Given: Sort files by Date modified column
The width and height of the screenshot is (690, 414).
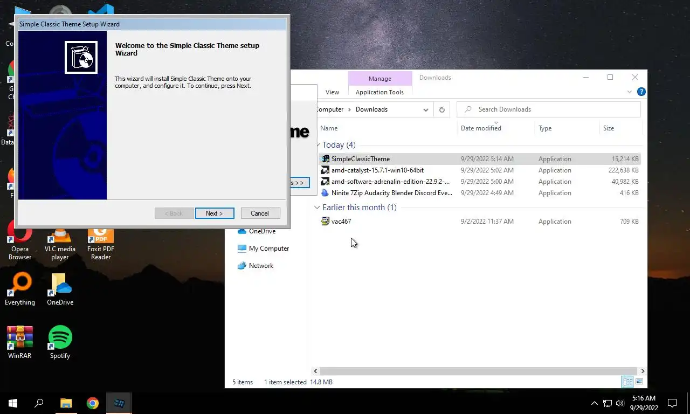Looking at the screenshot, I should 481,128.
